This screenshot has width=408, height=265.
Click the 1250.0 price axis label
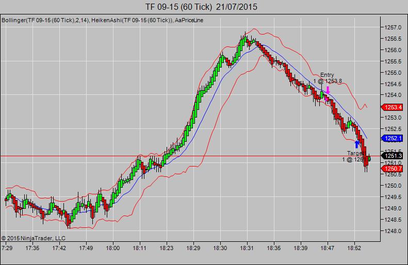click(393, 186)
